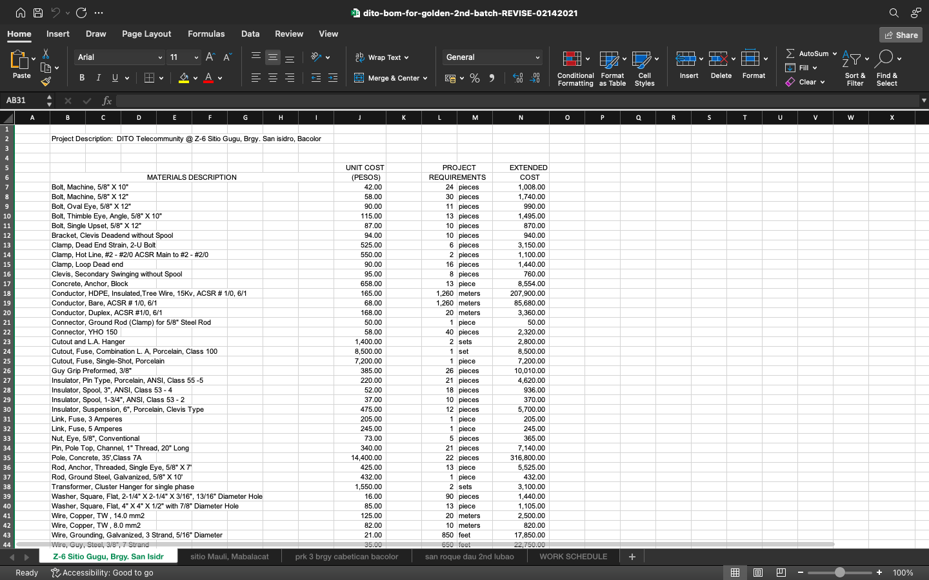Cut selection with the scissors icon
Screen dimensions: 929x580
46,53
